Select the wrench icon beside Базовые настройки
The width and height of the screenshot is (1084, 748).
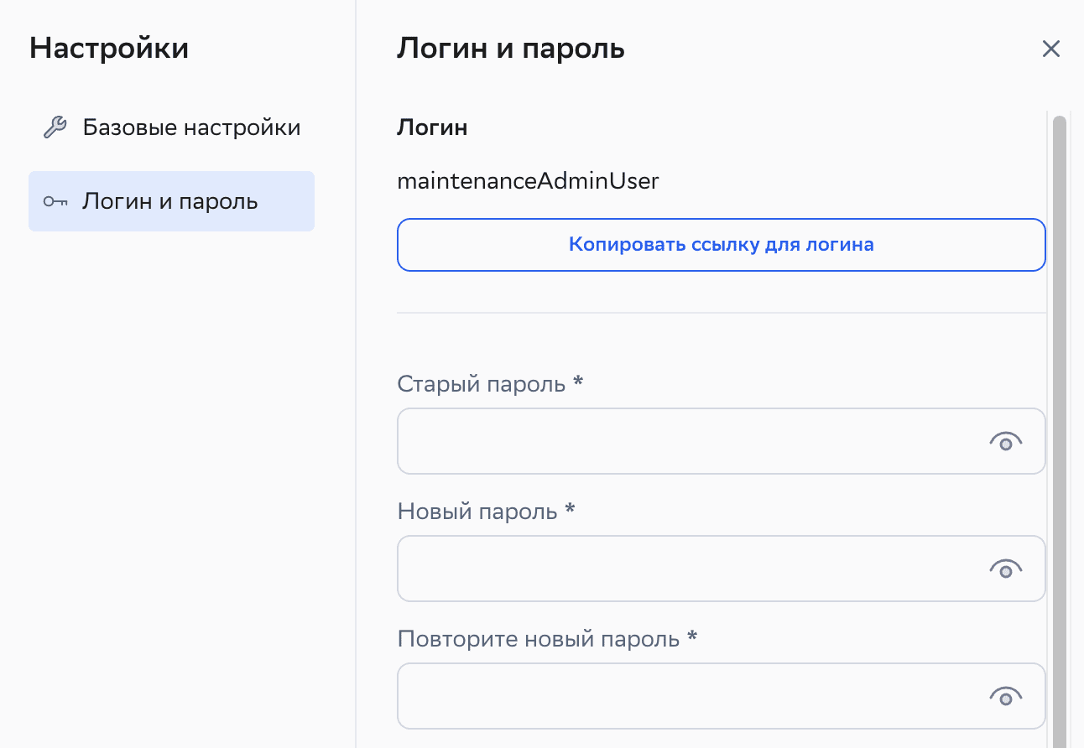tap(55, 127)
